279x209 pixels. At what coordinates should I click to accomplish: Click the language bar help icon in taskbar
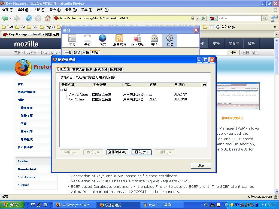point(219,205)
